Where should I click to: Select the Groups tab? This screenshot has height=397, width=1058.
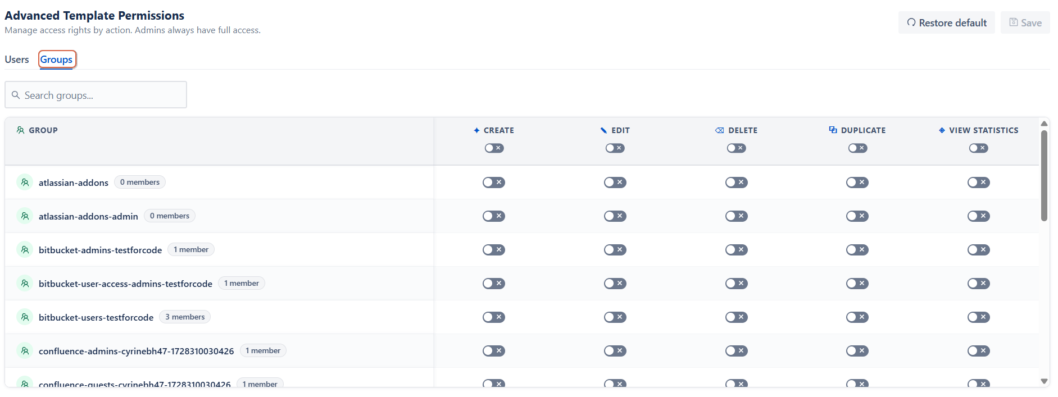click(56, 60)
